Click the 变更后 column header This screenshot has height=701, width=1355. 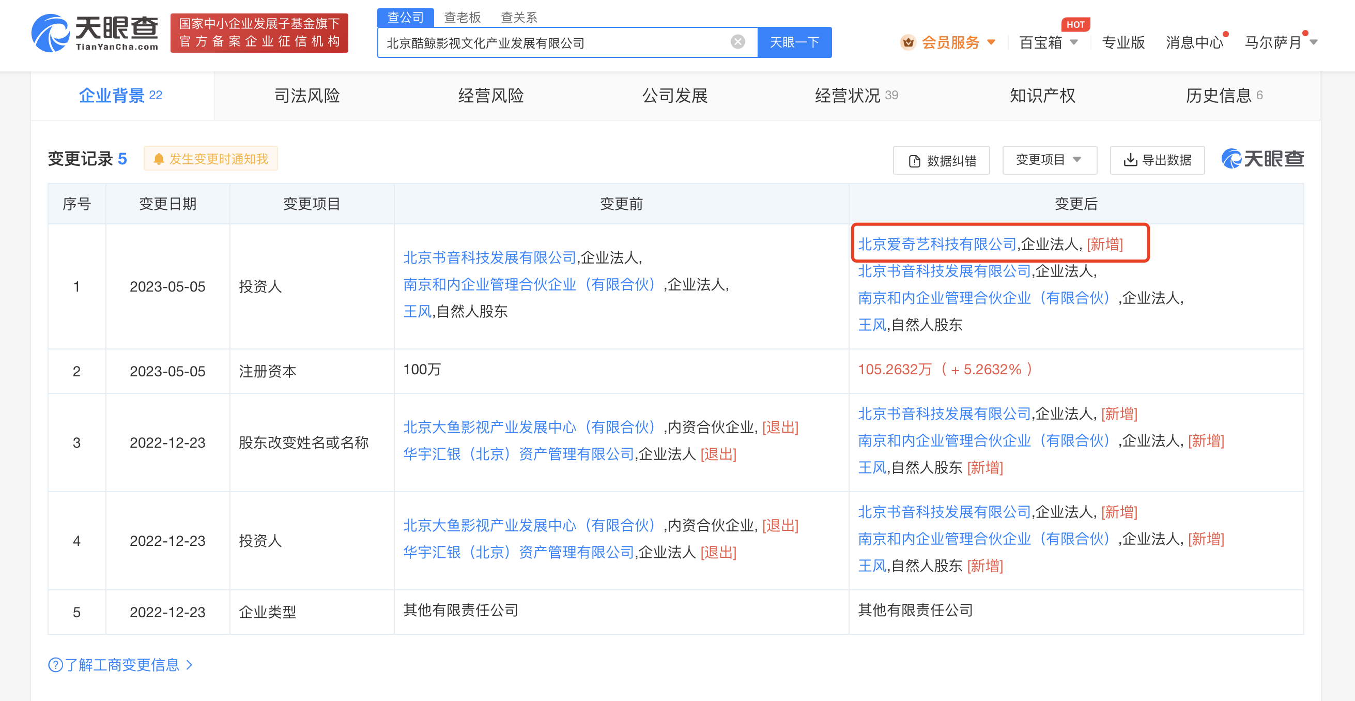coord(1076,204)
